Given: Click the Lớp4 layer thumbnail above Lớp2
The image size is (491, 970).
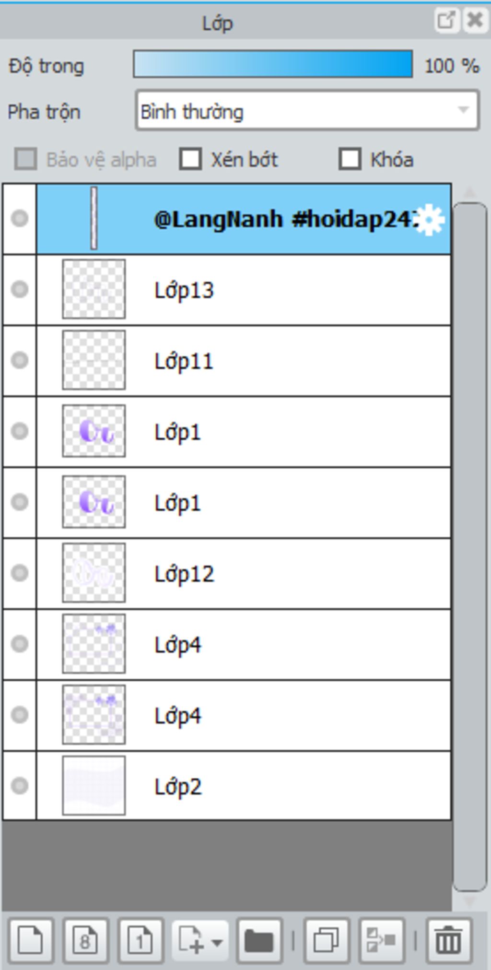Looking at the screenshot, I should pyautogui.click(x=94, y=715).
